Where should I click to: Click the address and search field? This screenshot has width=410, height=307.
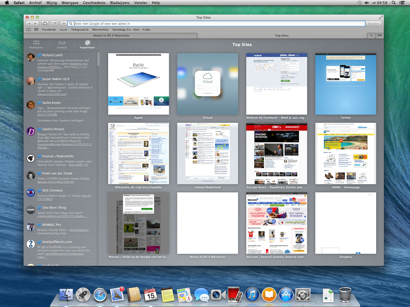click(217, 24)
